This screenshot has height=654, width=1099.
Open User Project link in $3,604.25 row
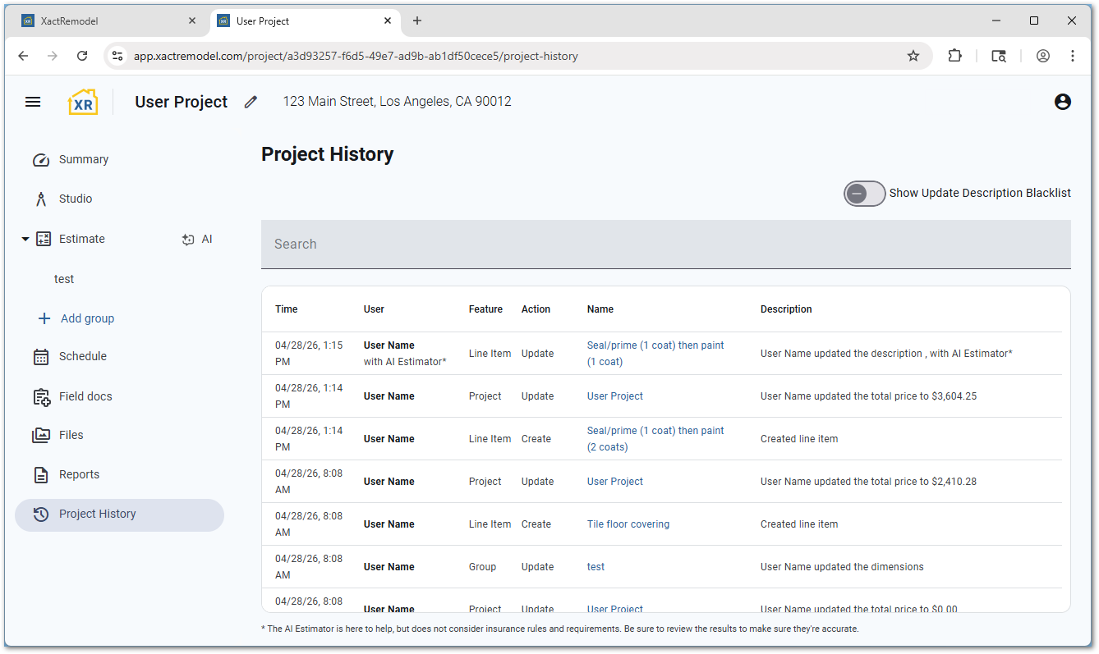[615, 396]
